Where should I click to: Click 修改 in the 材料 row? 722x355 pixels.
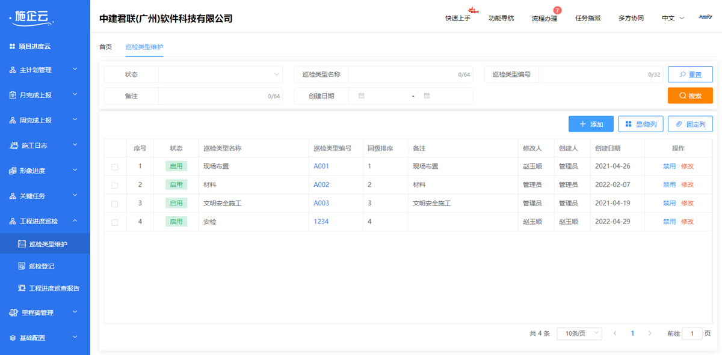(x=687, y=185)
